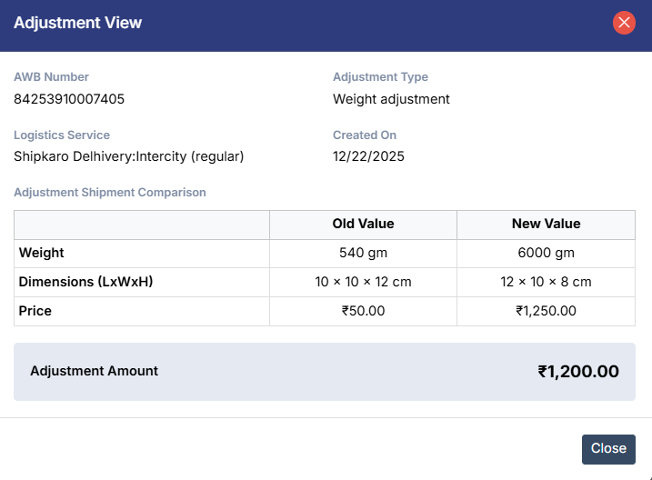Select the Price row label
This screenshot has width=652, height=480.
click(x=35, y=311)
